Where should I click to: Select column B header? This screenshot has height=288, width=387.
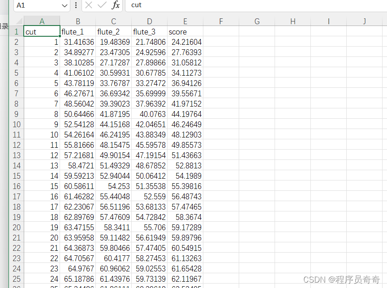click(78, 21)
